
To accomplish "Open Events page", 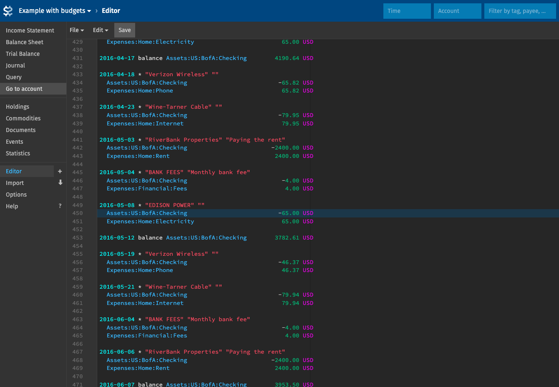I will pyautogui.click(x=15, y=142).
